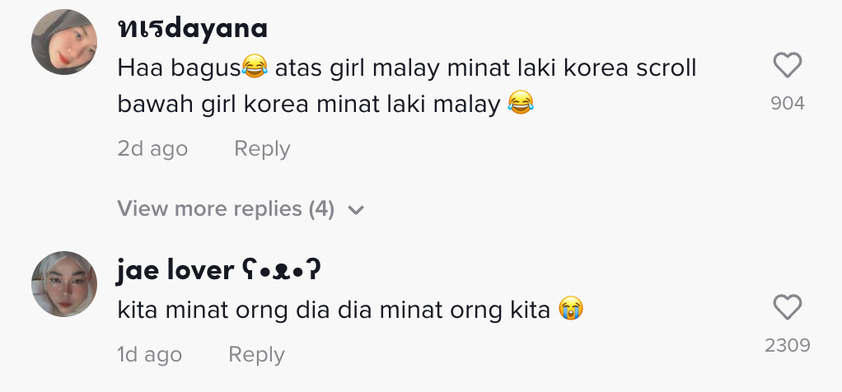
Task: Click the laughing emoji after "laki malay"
Action: click(x=521, y=105)
